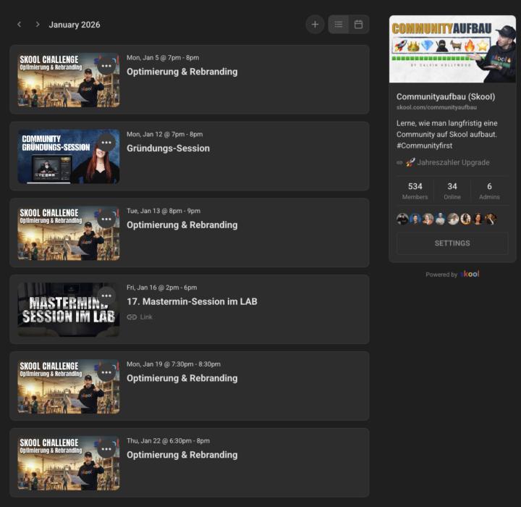Open Jan 19 Skool Challenge thumbnail
The height and width of the screenshot is (507, 521).
point(69,386)
